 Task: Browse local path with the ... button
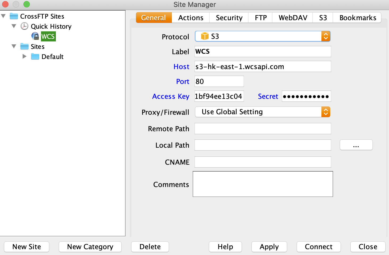(x=356, y=145)
